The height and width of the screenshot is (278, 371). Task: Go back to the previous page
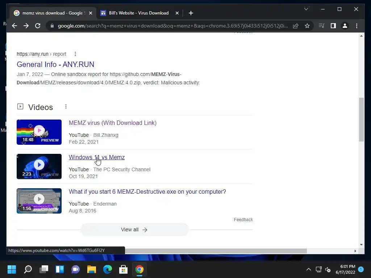click(14, 26)
